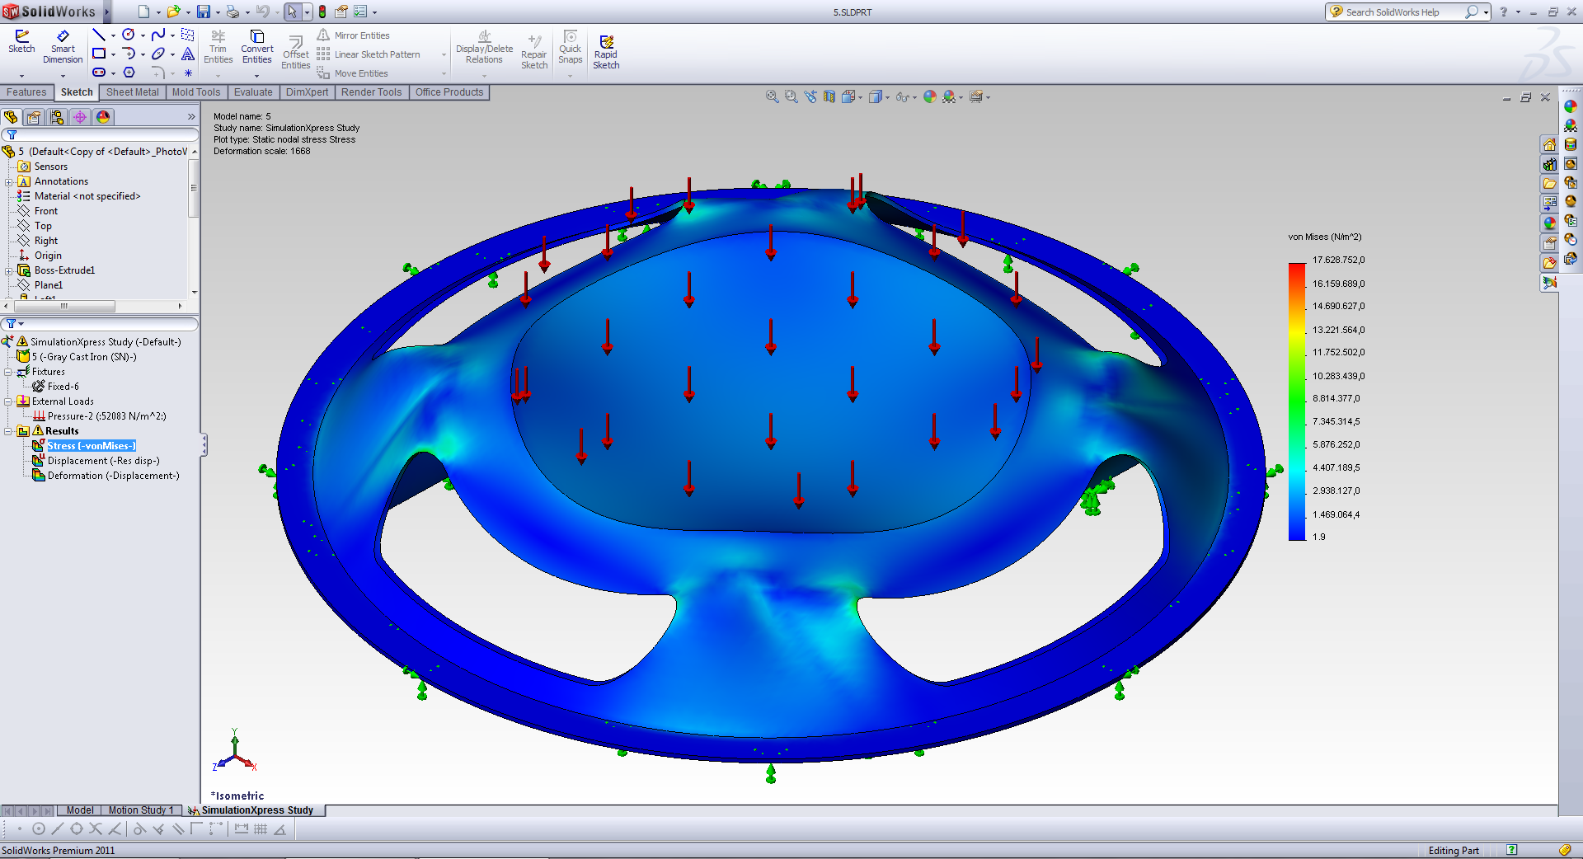Select Displacement (-Res disp-) result
1583x859 pixels.
tap(103, 461)
